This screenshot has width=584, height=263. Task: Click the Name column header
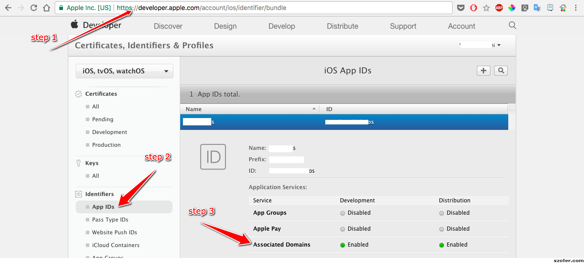250,109
